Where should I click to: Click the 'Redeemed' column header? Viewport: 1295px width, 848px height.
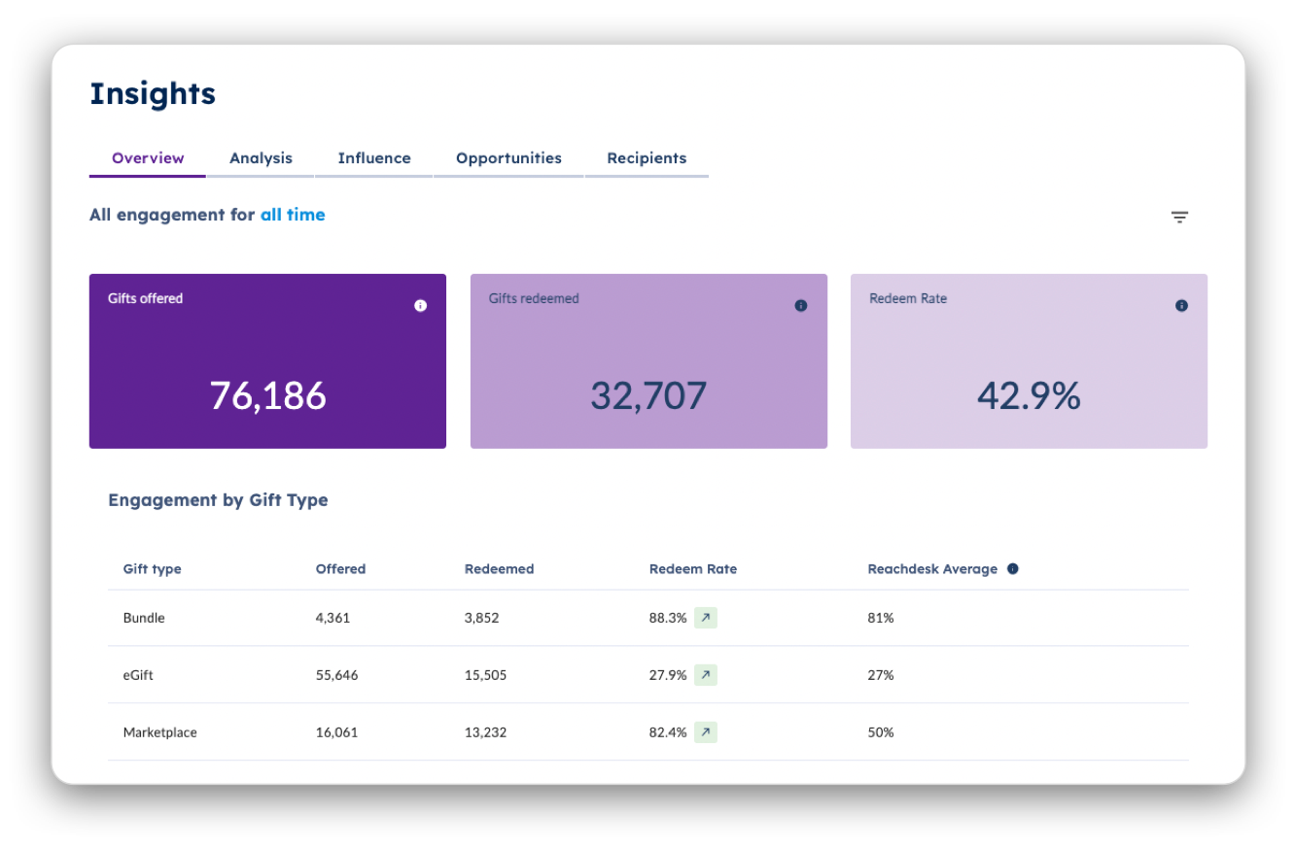500,569
